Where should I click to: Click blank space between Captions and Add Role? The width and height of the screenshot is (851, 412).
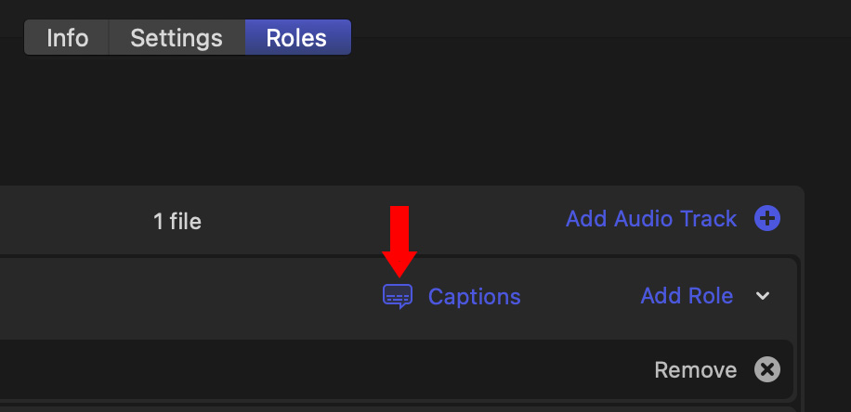(581, 297)
